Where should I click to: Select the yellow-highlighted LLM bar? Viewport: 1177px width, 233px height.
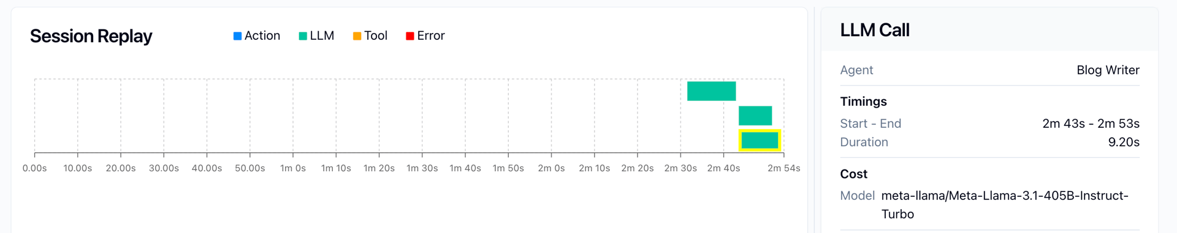point(760,141)
